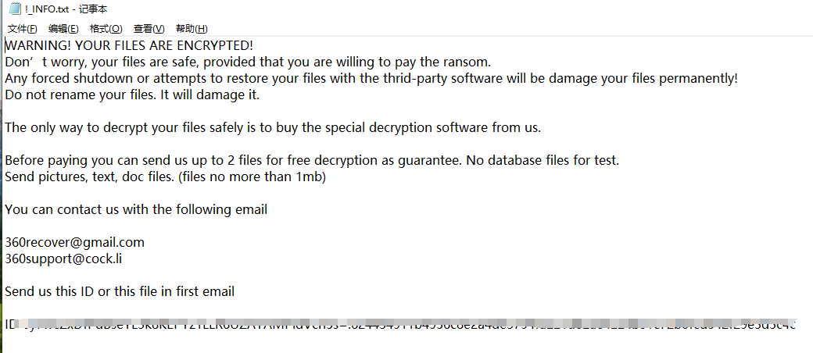Click the "Send pictures, text, doc files" line

pyautogui.click(x=90, y=176)
